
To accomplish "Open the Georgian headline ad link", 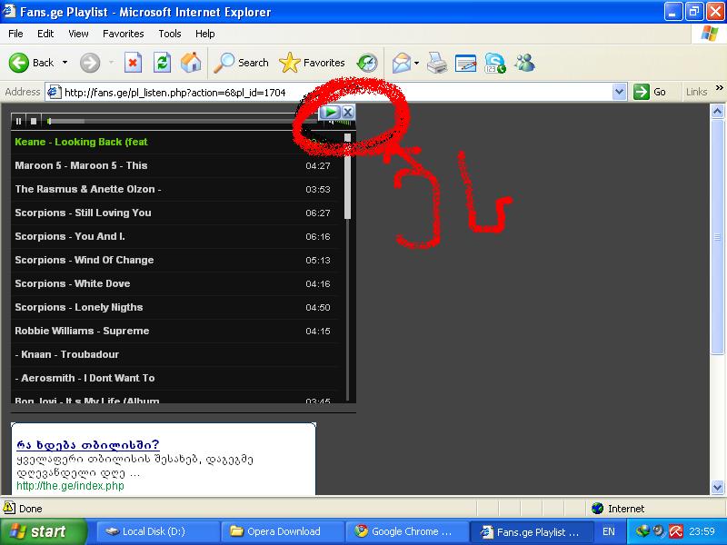I will [88, 445].
